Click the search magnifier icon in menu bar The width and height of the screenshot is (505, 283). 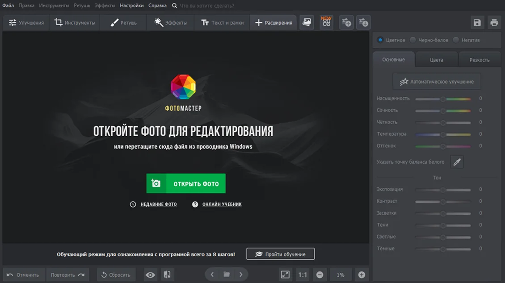174,5
